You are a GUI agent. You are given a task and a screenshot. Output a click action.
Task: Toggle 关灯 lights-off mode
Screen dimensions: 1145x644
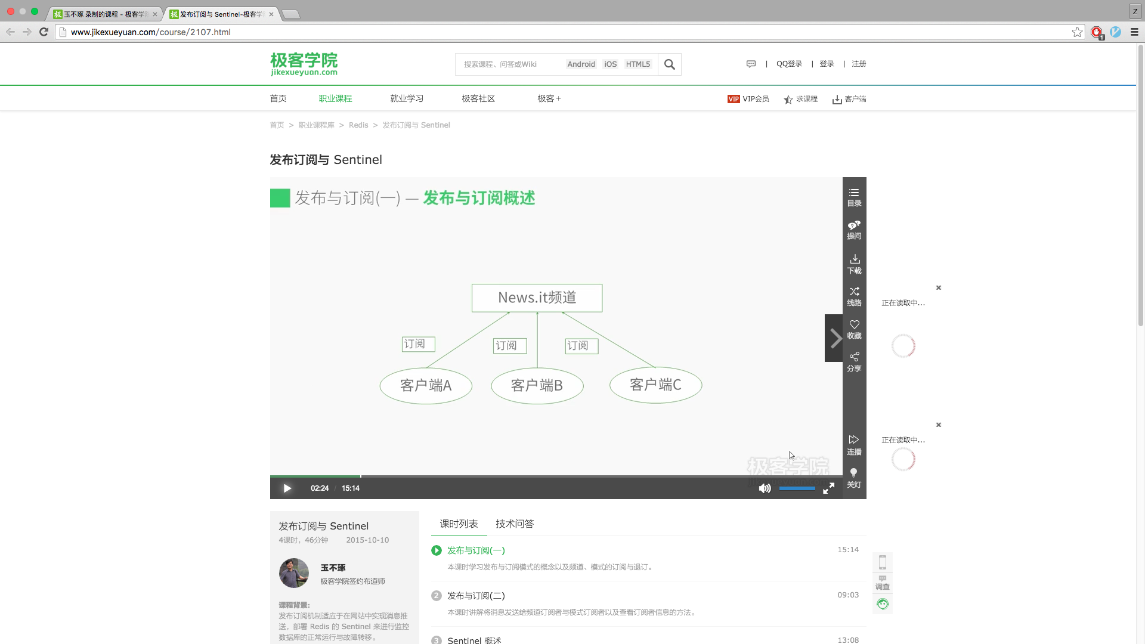[x=854, y=478]
